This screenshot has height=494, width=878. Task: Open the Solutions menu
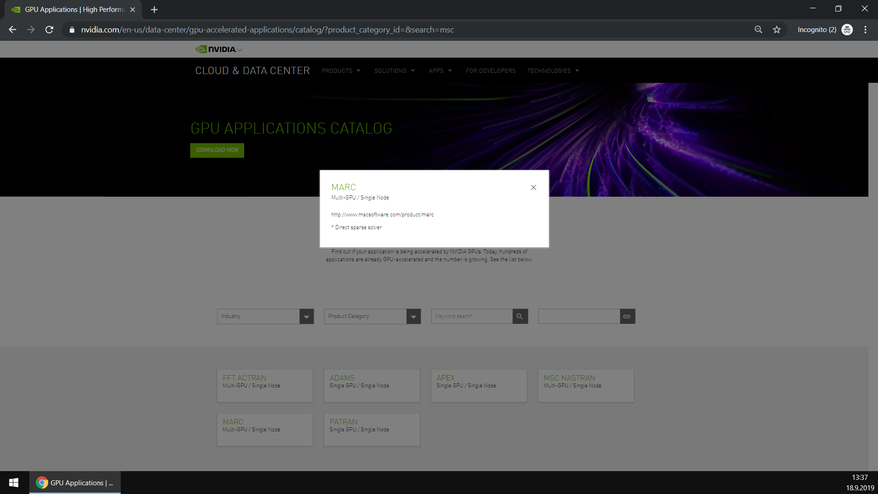(x=394, y=71)
